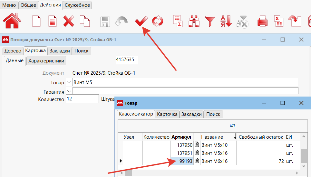
Task: Print using the printer icon
Action: tap(262, 22)
